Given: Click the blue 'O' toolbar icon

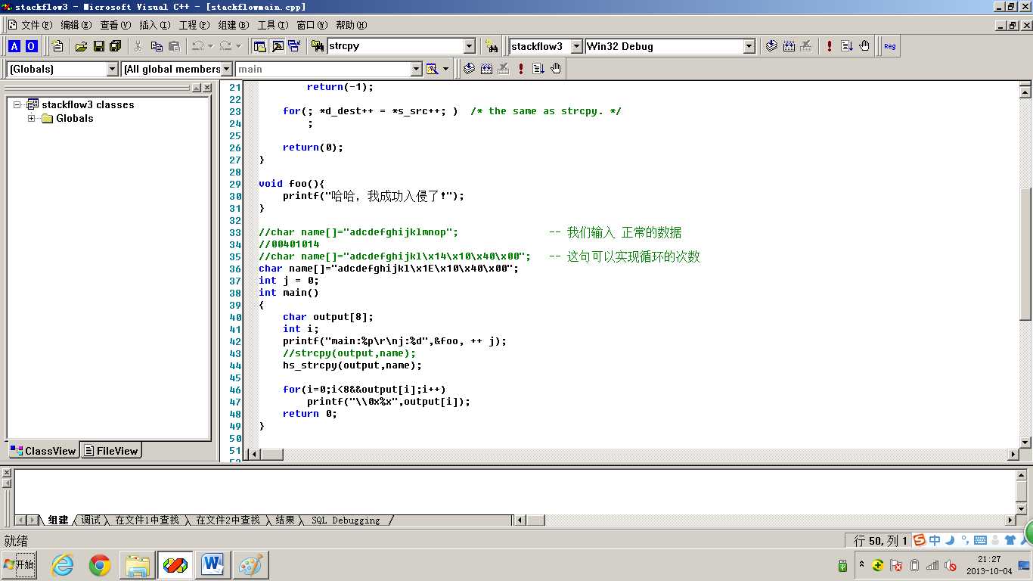Looking at the screenshot, I should pos(31,46).
